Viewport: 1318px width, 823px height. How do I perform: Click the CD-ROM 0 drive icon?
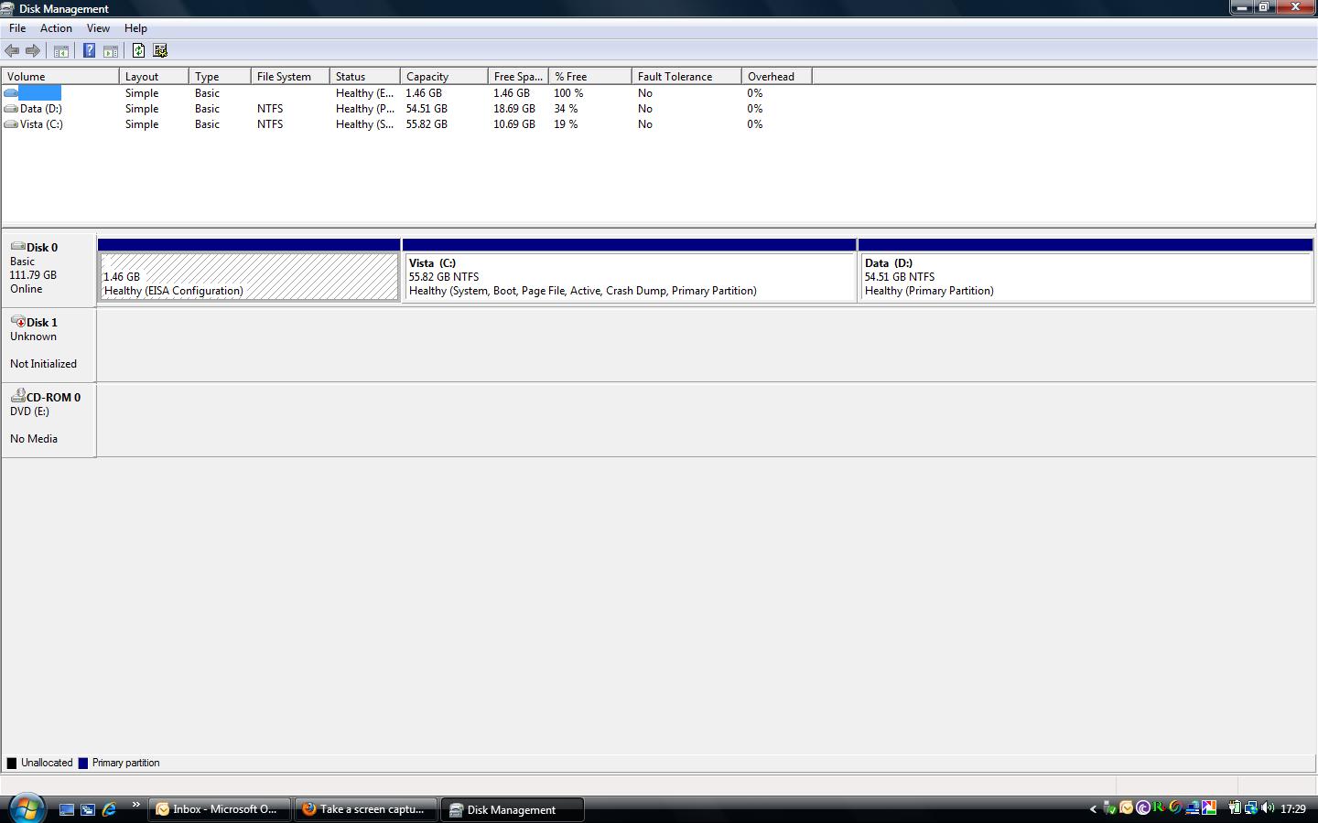(x=17, y=396)
